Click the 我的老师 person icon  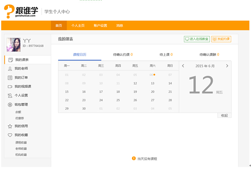coord(10,69)
